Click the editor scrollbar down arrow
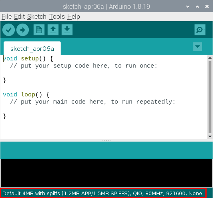 210,136
